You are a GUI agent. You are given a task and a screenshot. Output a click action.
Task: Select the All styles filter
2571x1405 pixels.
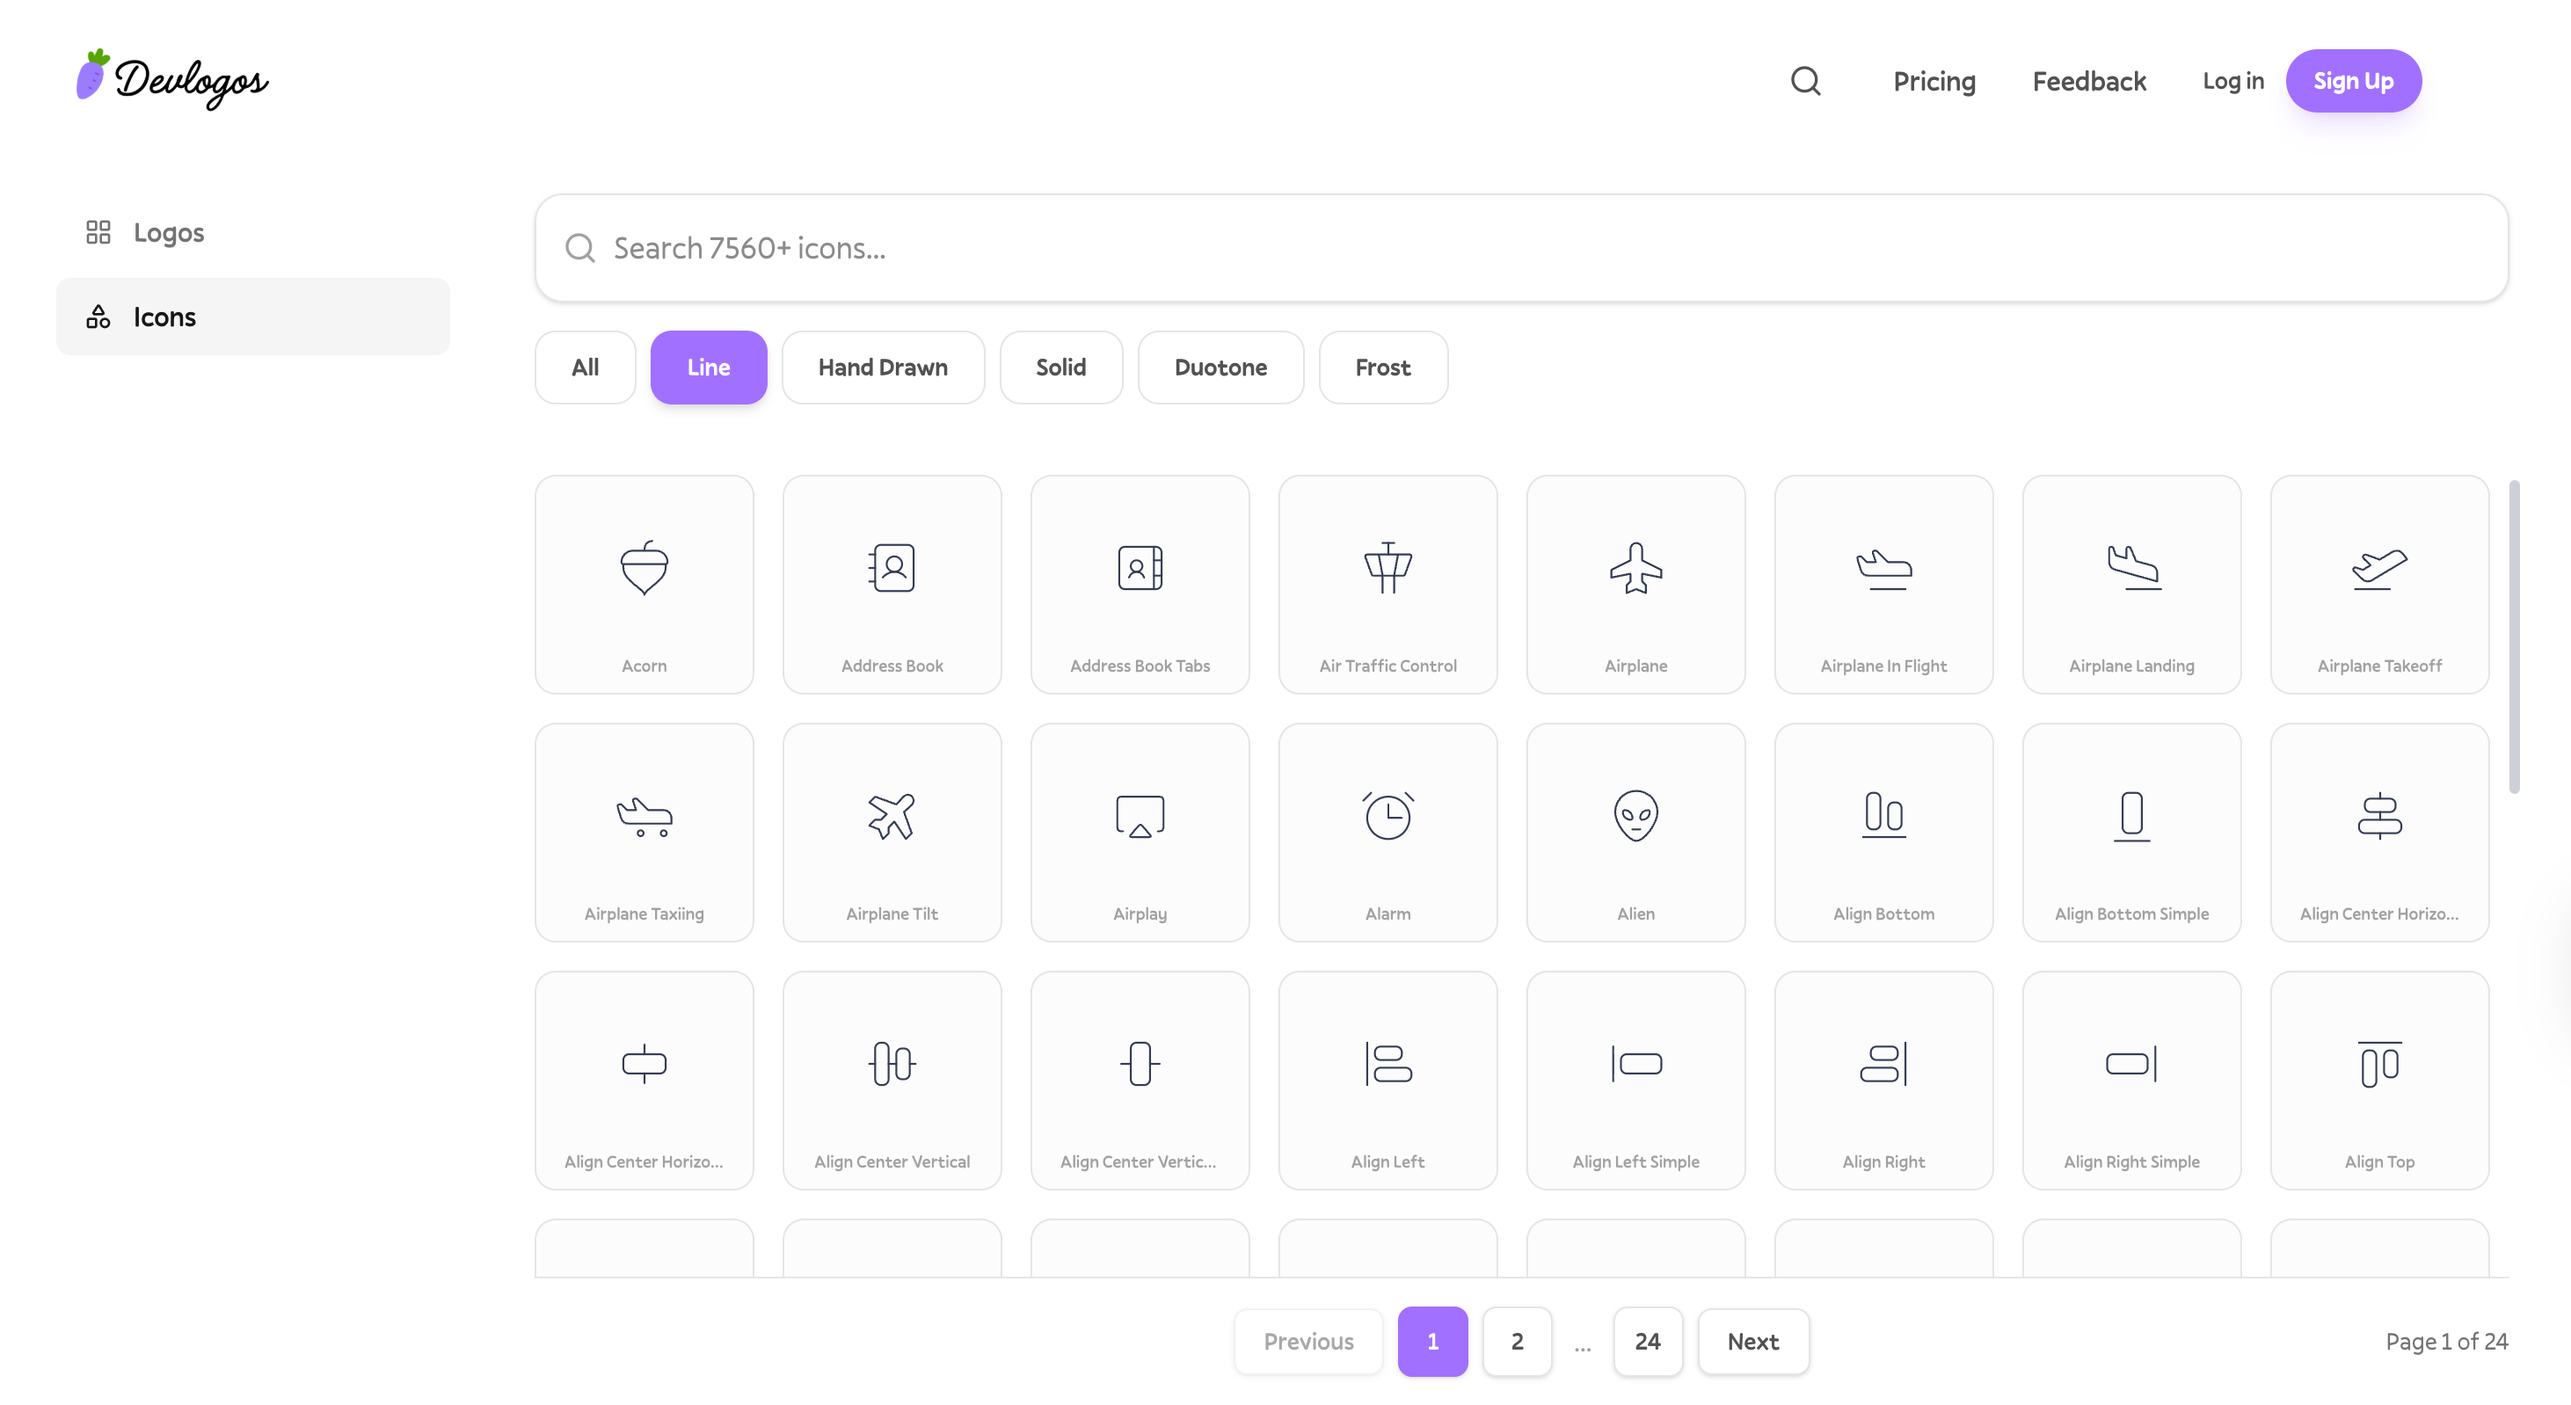coord(585,368)
